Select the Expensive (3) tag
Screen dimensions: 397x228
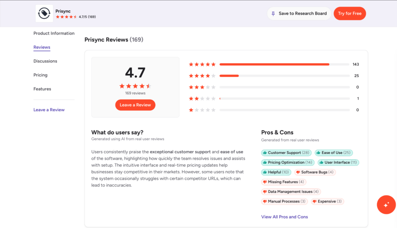[327, 201]
